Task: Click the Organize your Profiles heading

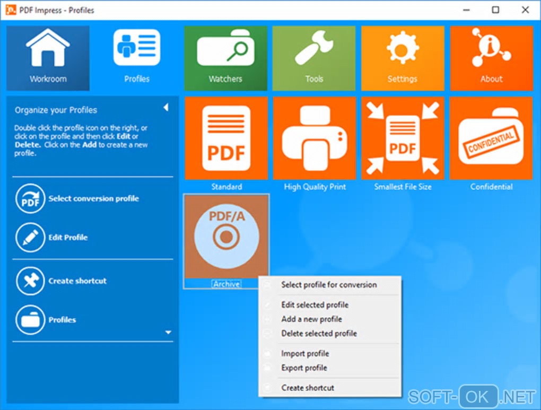Action: [56, 110]
